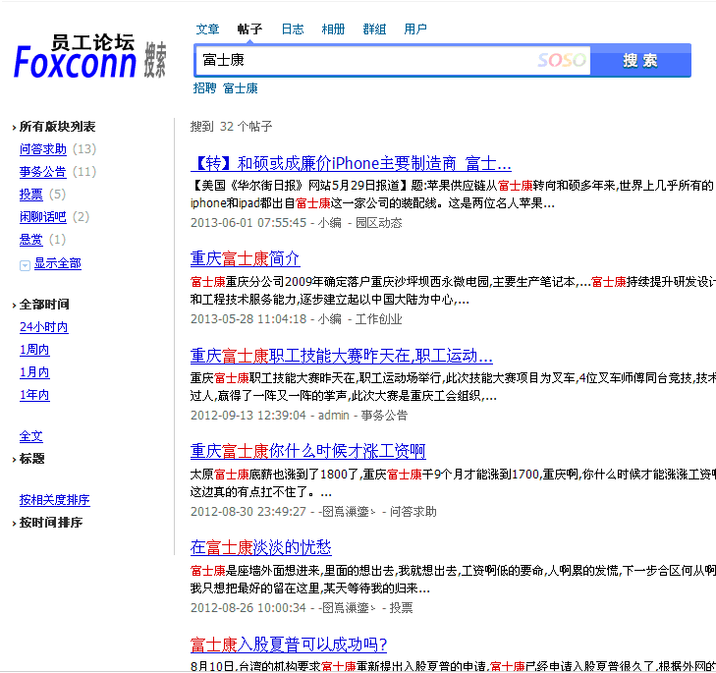Filter by 问答求助 board
This screenshot has width=716, height=673.
[43, 149]
